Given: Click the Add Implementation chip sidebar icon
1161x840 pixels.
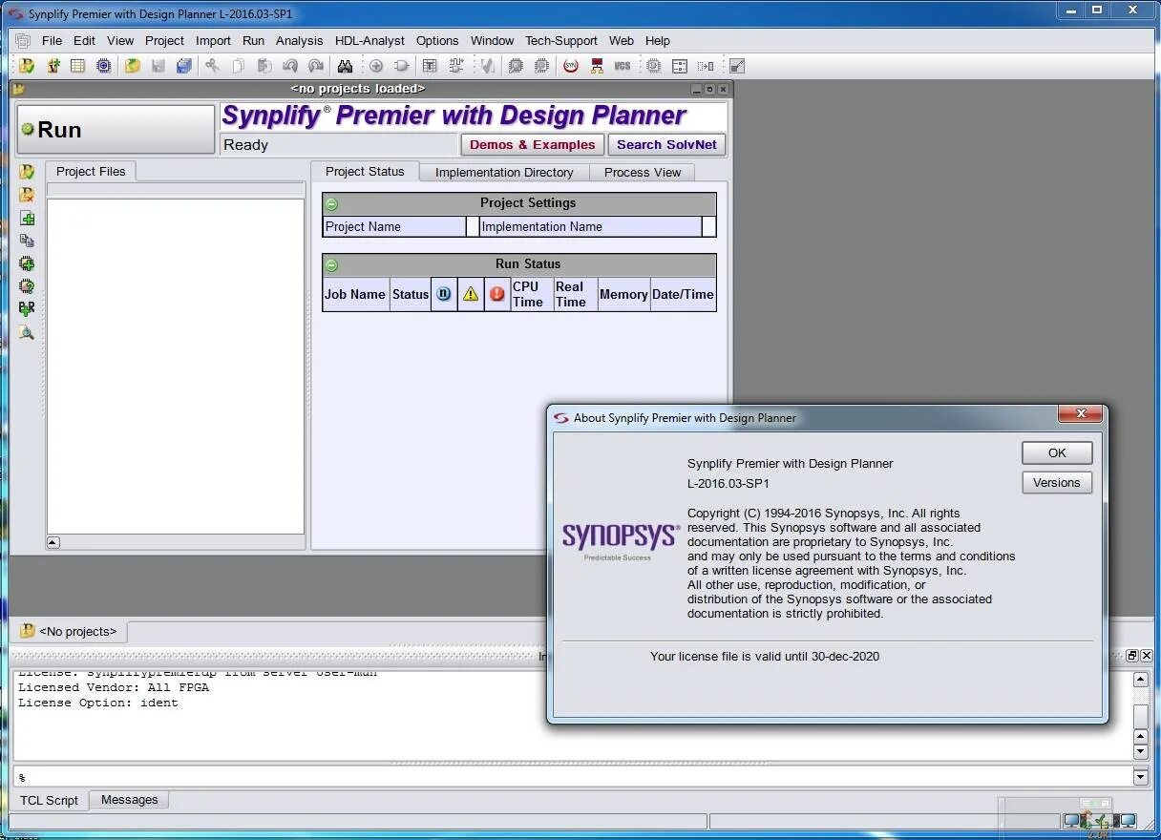Looking at the screenshot, I should pyautogui.click(x=27, y=263).
